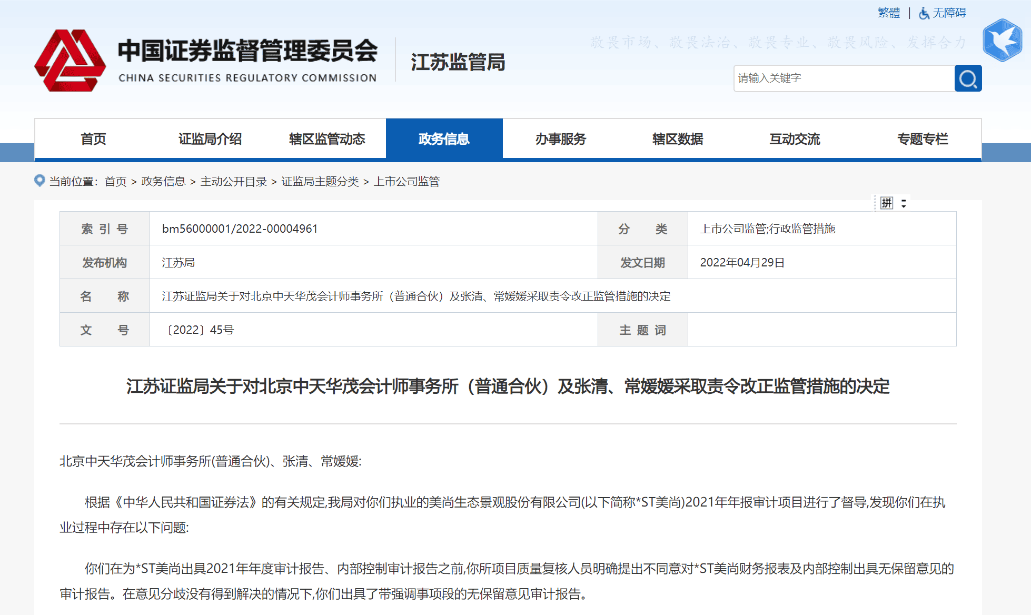Click the CSRC red logo

pos(70,61)
